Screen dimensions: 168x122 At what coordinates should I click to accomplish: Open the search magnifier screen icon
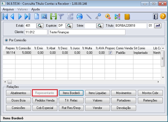point(44,17)
